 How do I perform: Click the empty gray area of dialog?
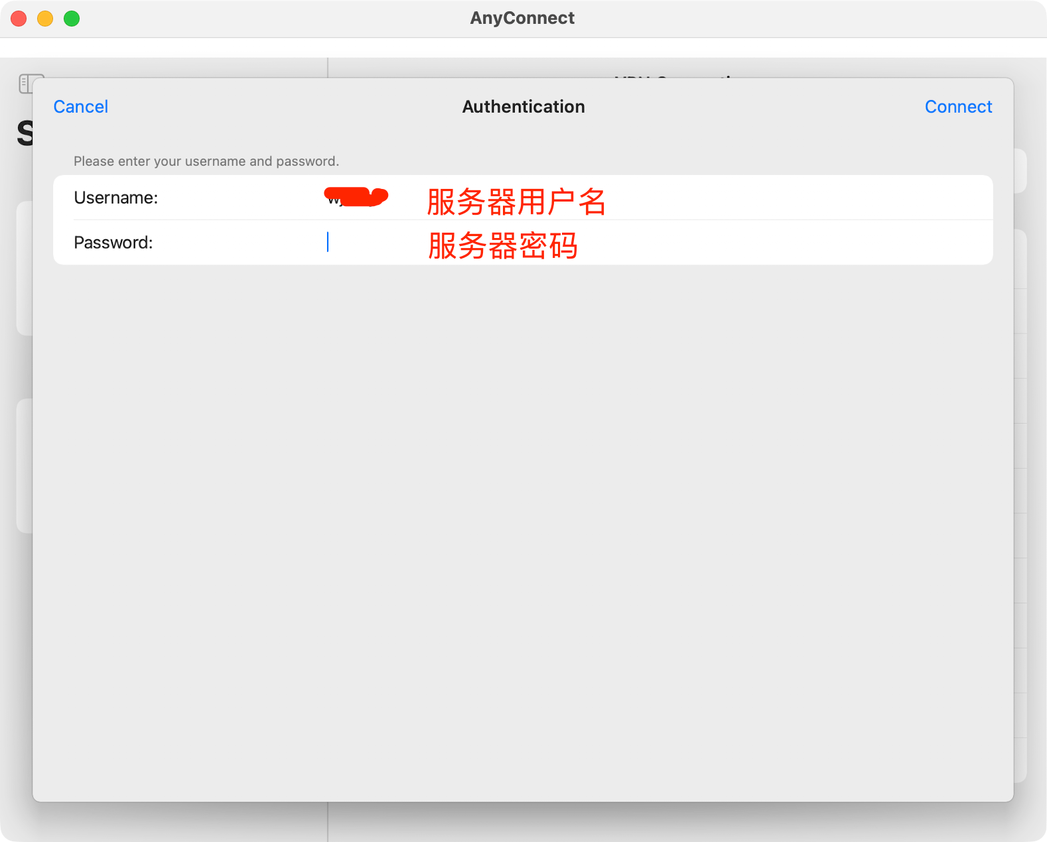coord(523,530)
